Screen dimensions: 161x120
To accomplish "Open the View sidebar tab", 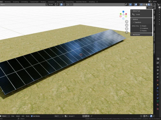I will [x=154, y=23].
